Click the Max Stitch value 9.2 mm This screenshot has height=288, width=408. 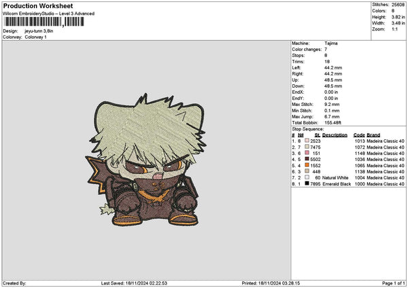(332, 104)
